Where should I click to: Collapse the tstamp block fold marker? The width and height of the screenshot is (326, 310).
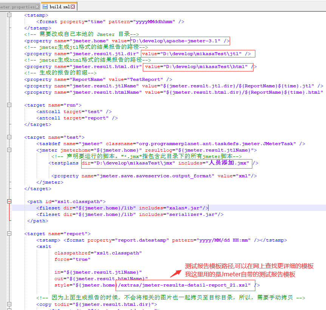coord(9,15)
